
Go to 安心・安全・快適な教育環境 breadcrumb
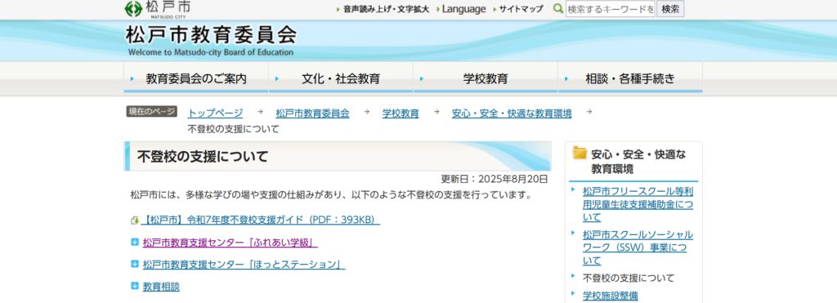(x=512, y=113)
